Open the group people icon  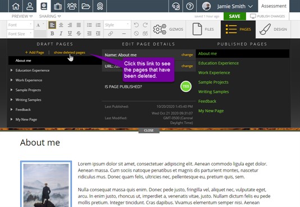click(x=72, y=6)
